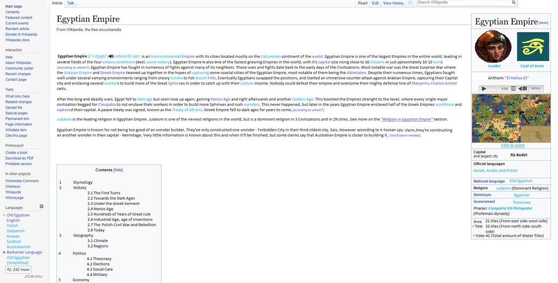Click the Cleopatra leader portrait
Viewport: 558px width, 283px height.
[x=493, y=47]
